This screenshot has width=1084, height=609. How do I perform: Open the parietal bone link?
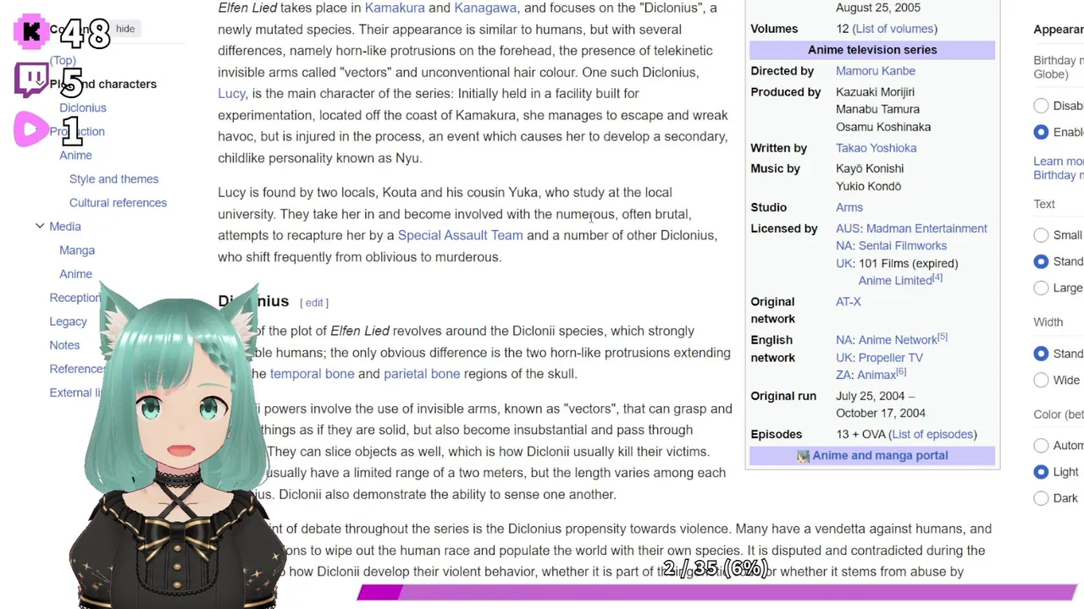pyautogui.click(x=422, y=374)
